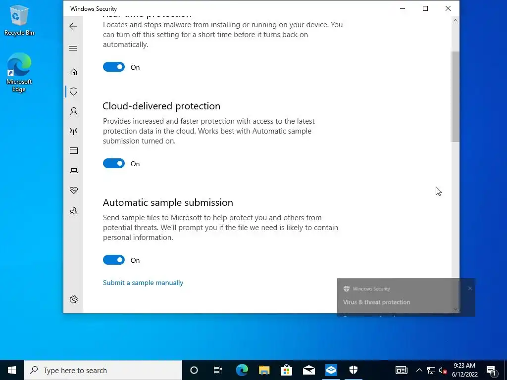Open Recycle Bin desktop icon
The height and width of the screenshot is (380, 507).
click(19, 20)
